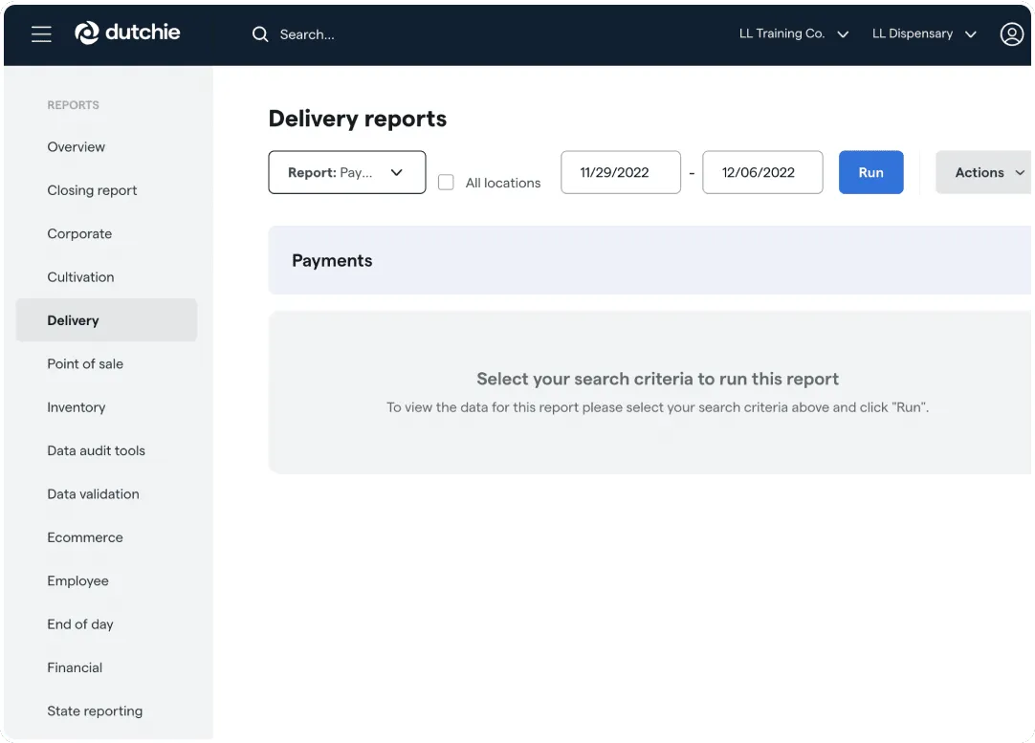Open the user account profile icon
Screen dimensions: 1035x743
pyautogui.click(x=1011, y=33)
